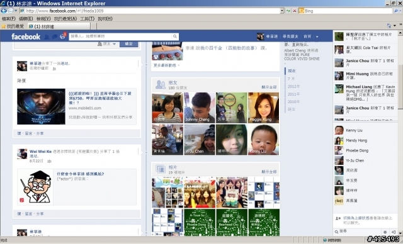Viewport: 403px width, 244px height.
Task: Click 首頁 link in Facebook top bar
Action: pyautogui.click(x=307, y=36)
